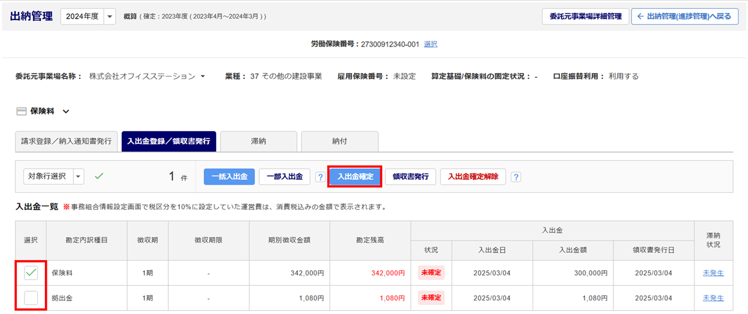The width and height of the screenshot is (748, 314).
Task: Open the 2024年度 year dropdown
Action: pyautogui.click(x=109, y=17)
